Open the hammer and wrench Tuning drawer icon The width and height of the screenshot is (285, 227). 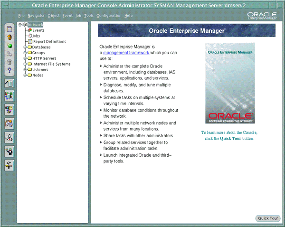click(x=9, y=165)
